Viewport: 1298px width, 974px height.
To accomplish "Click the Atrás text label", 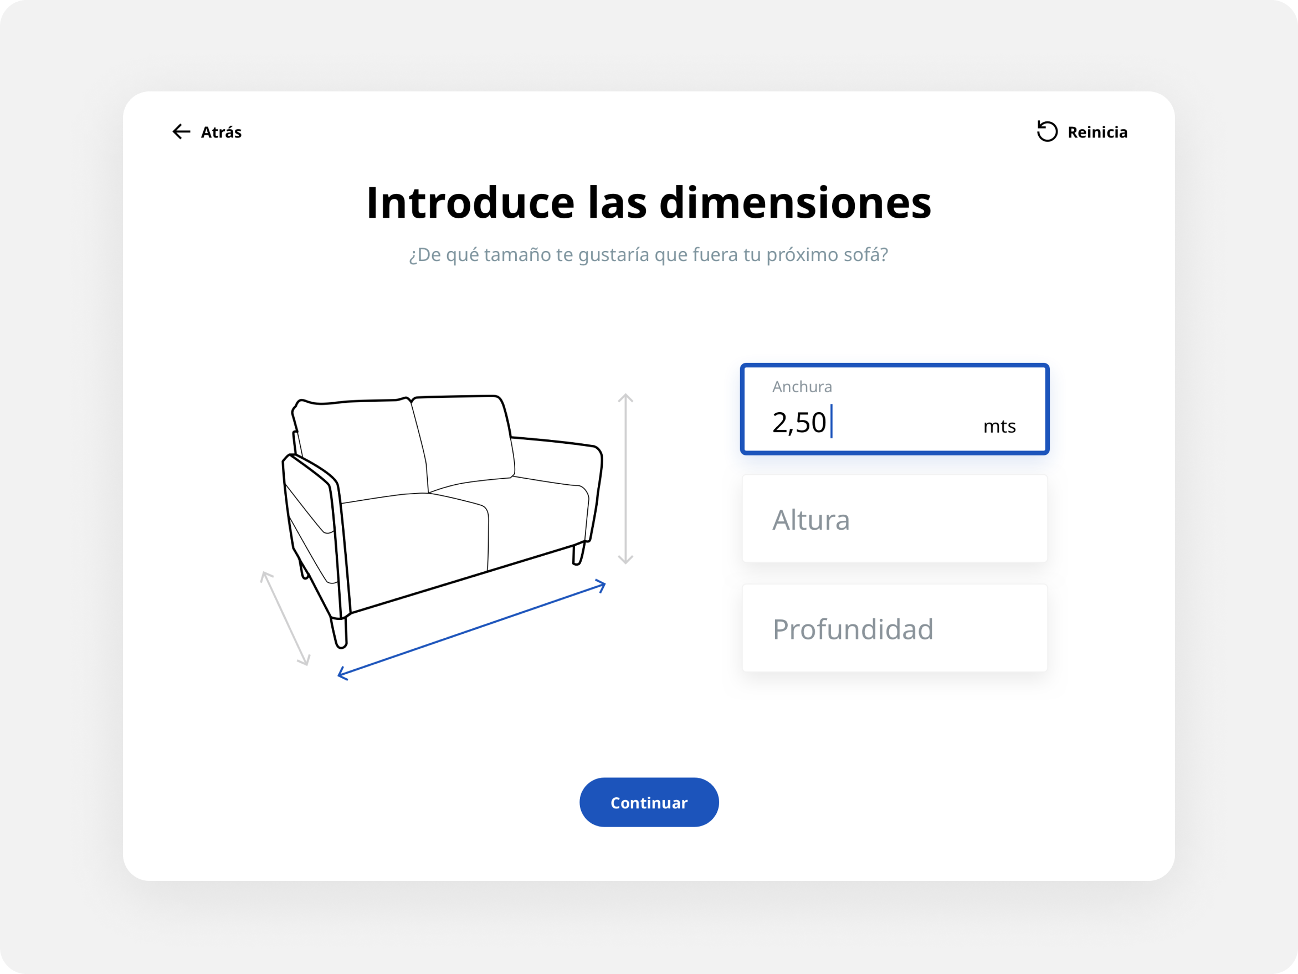I will coord(221,132).
